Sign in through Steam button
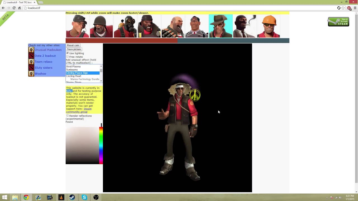The image size is (358, 201). [338, 22]
